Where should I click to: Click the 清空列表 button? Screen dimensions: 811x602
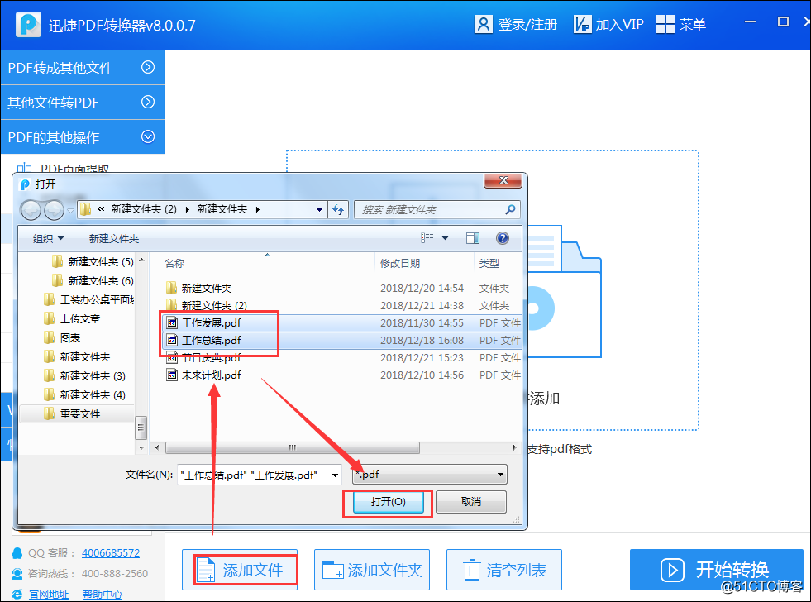(x=504, y=570)
